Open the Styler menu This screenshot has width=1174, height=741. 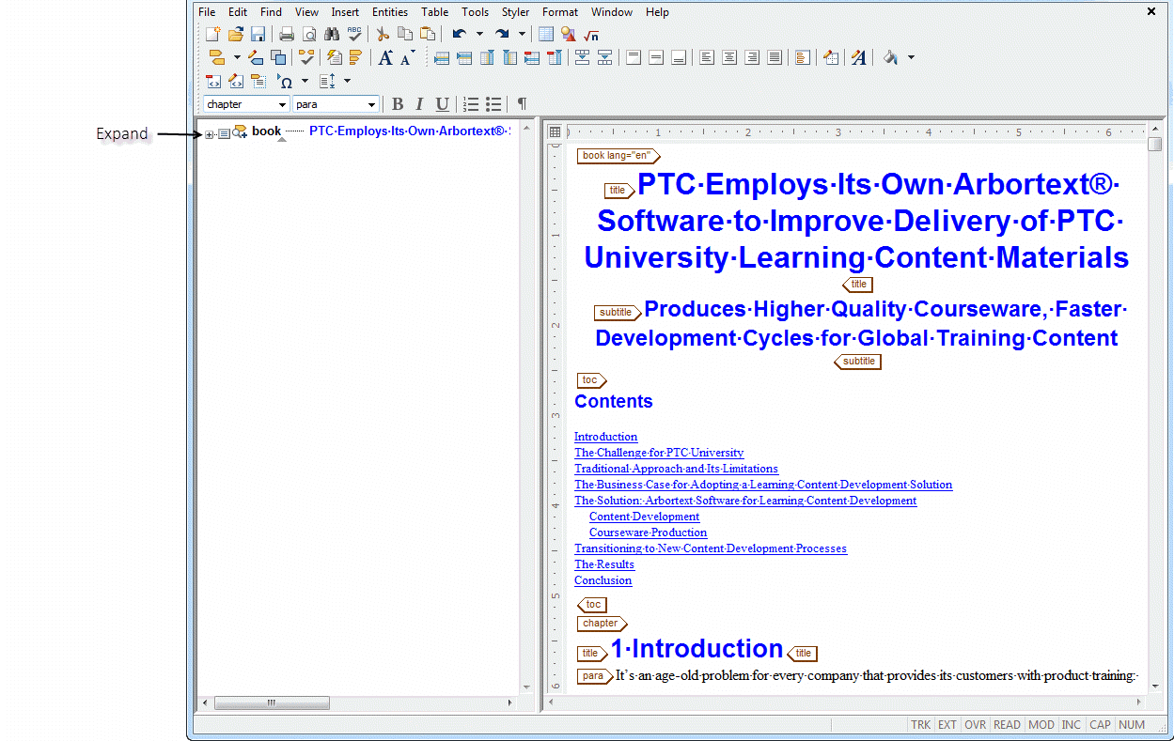[x=515, y=12]
